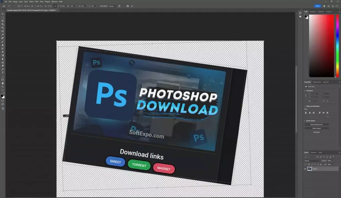The image size is (341, 198).
Task: Select the Rectangular Marquee tool
Action: pyautogui.click(x=3, y=17)
